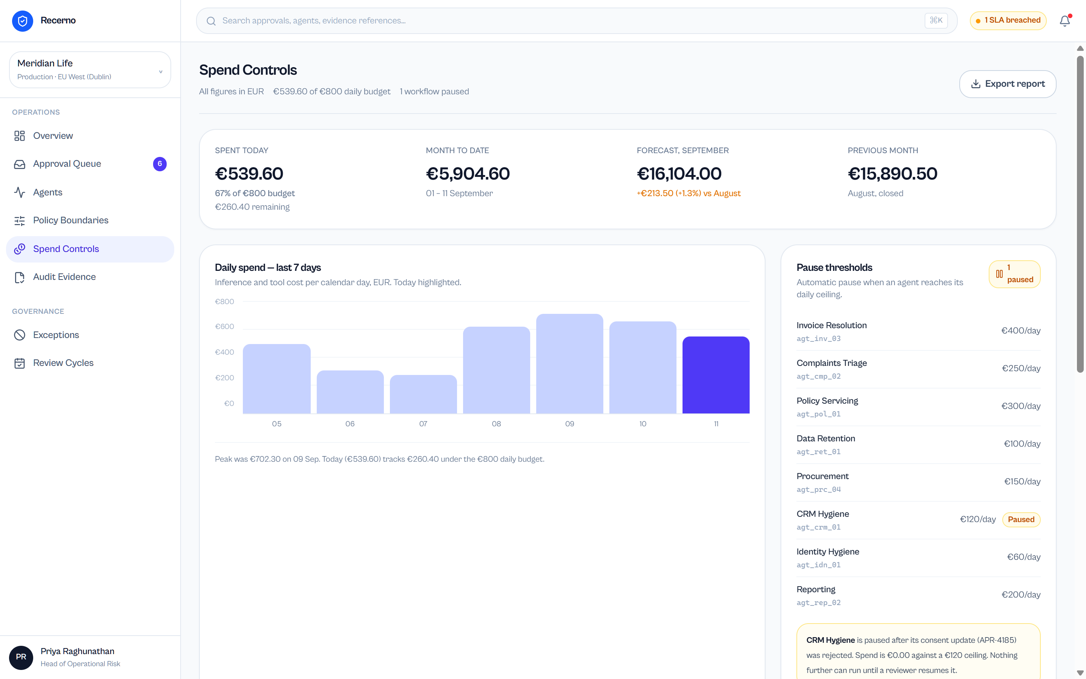Select Audit Evidence in sidebar
1086x679 pixels.
point(90,277)
